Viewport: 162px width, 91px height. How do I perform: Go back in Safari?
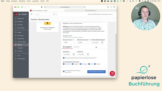click(26, 7)
